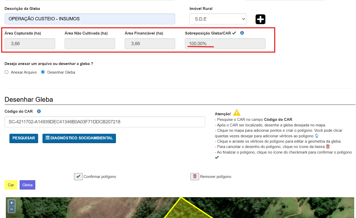The height and width of the screenshot is (218, 356).
Task: Click the Remover polígono trash icon
Action: click(195, 177)
